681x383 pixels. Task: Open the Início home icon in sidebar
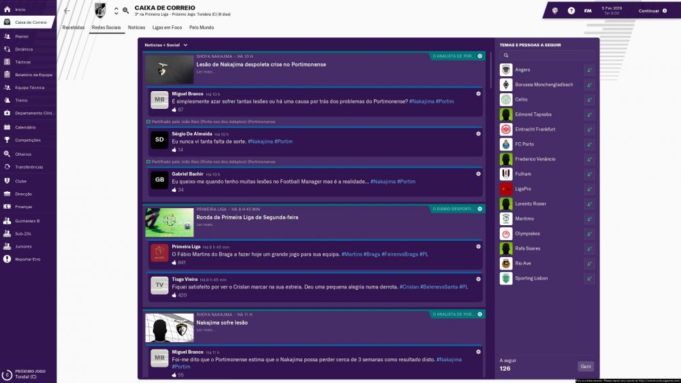(7, 9)
